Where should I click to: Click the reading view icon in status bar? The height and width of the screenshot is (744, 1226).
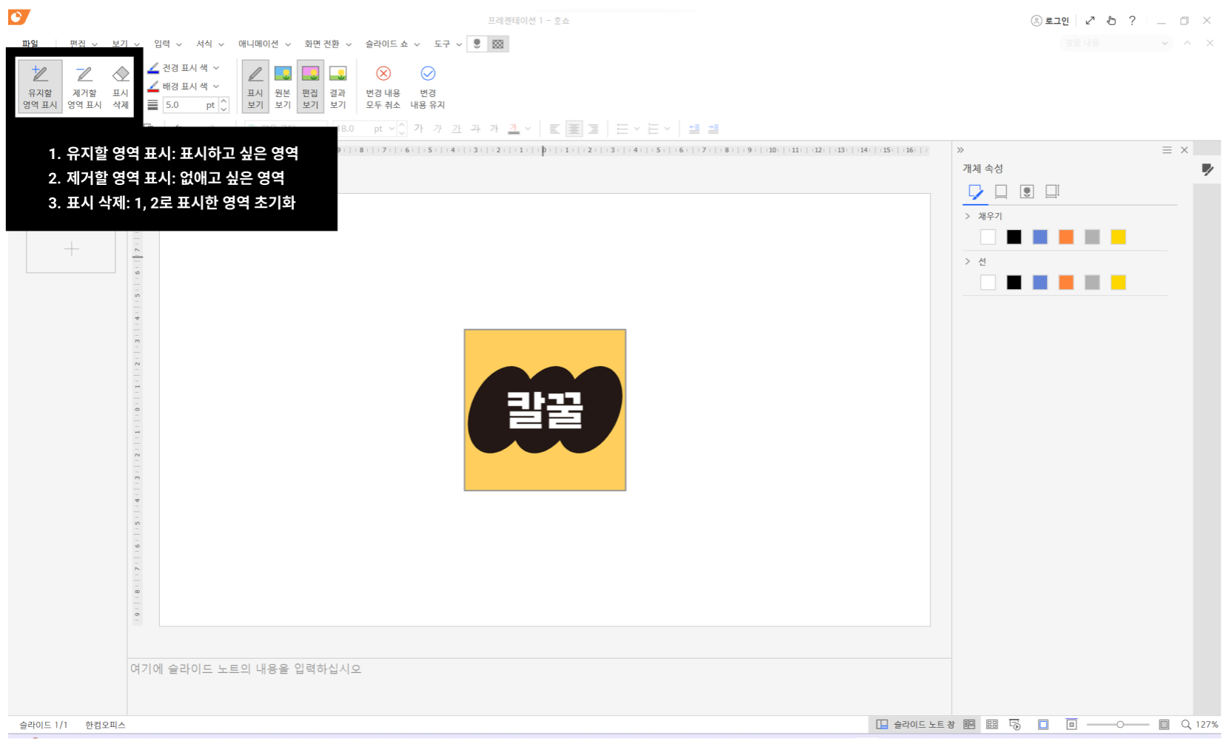(x=1043, y=725)
